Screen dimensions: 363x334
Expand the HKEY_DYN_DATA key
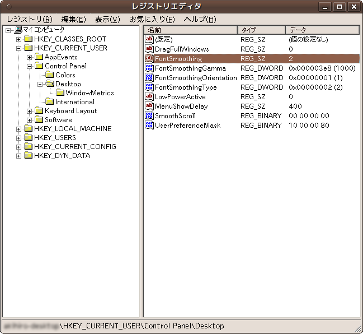(19, 156)
